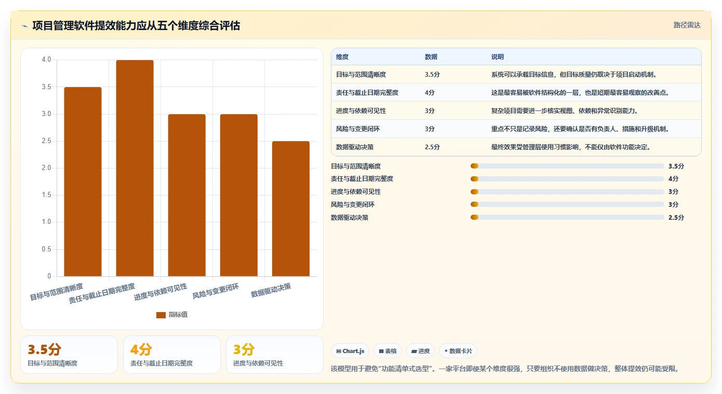Open the 4分 责任与截止日期完整度 summary card
Screen dimensions: 722x394
(x=172, y=355)
